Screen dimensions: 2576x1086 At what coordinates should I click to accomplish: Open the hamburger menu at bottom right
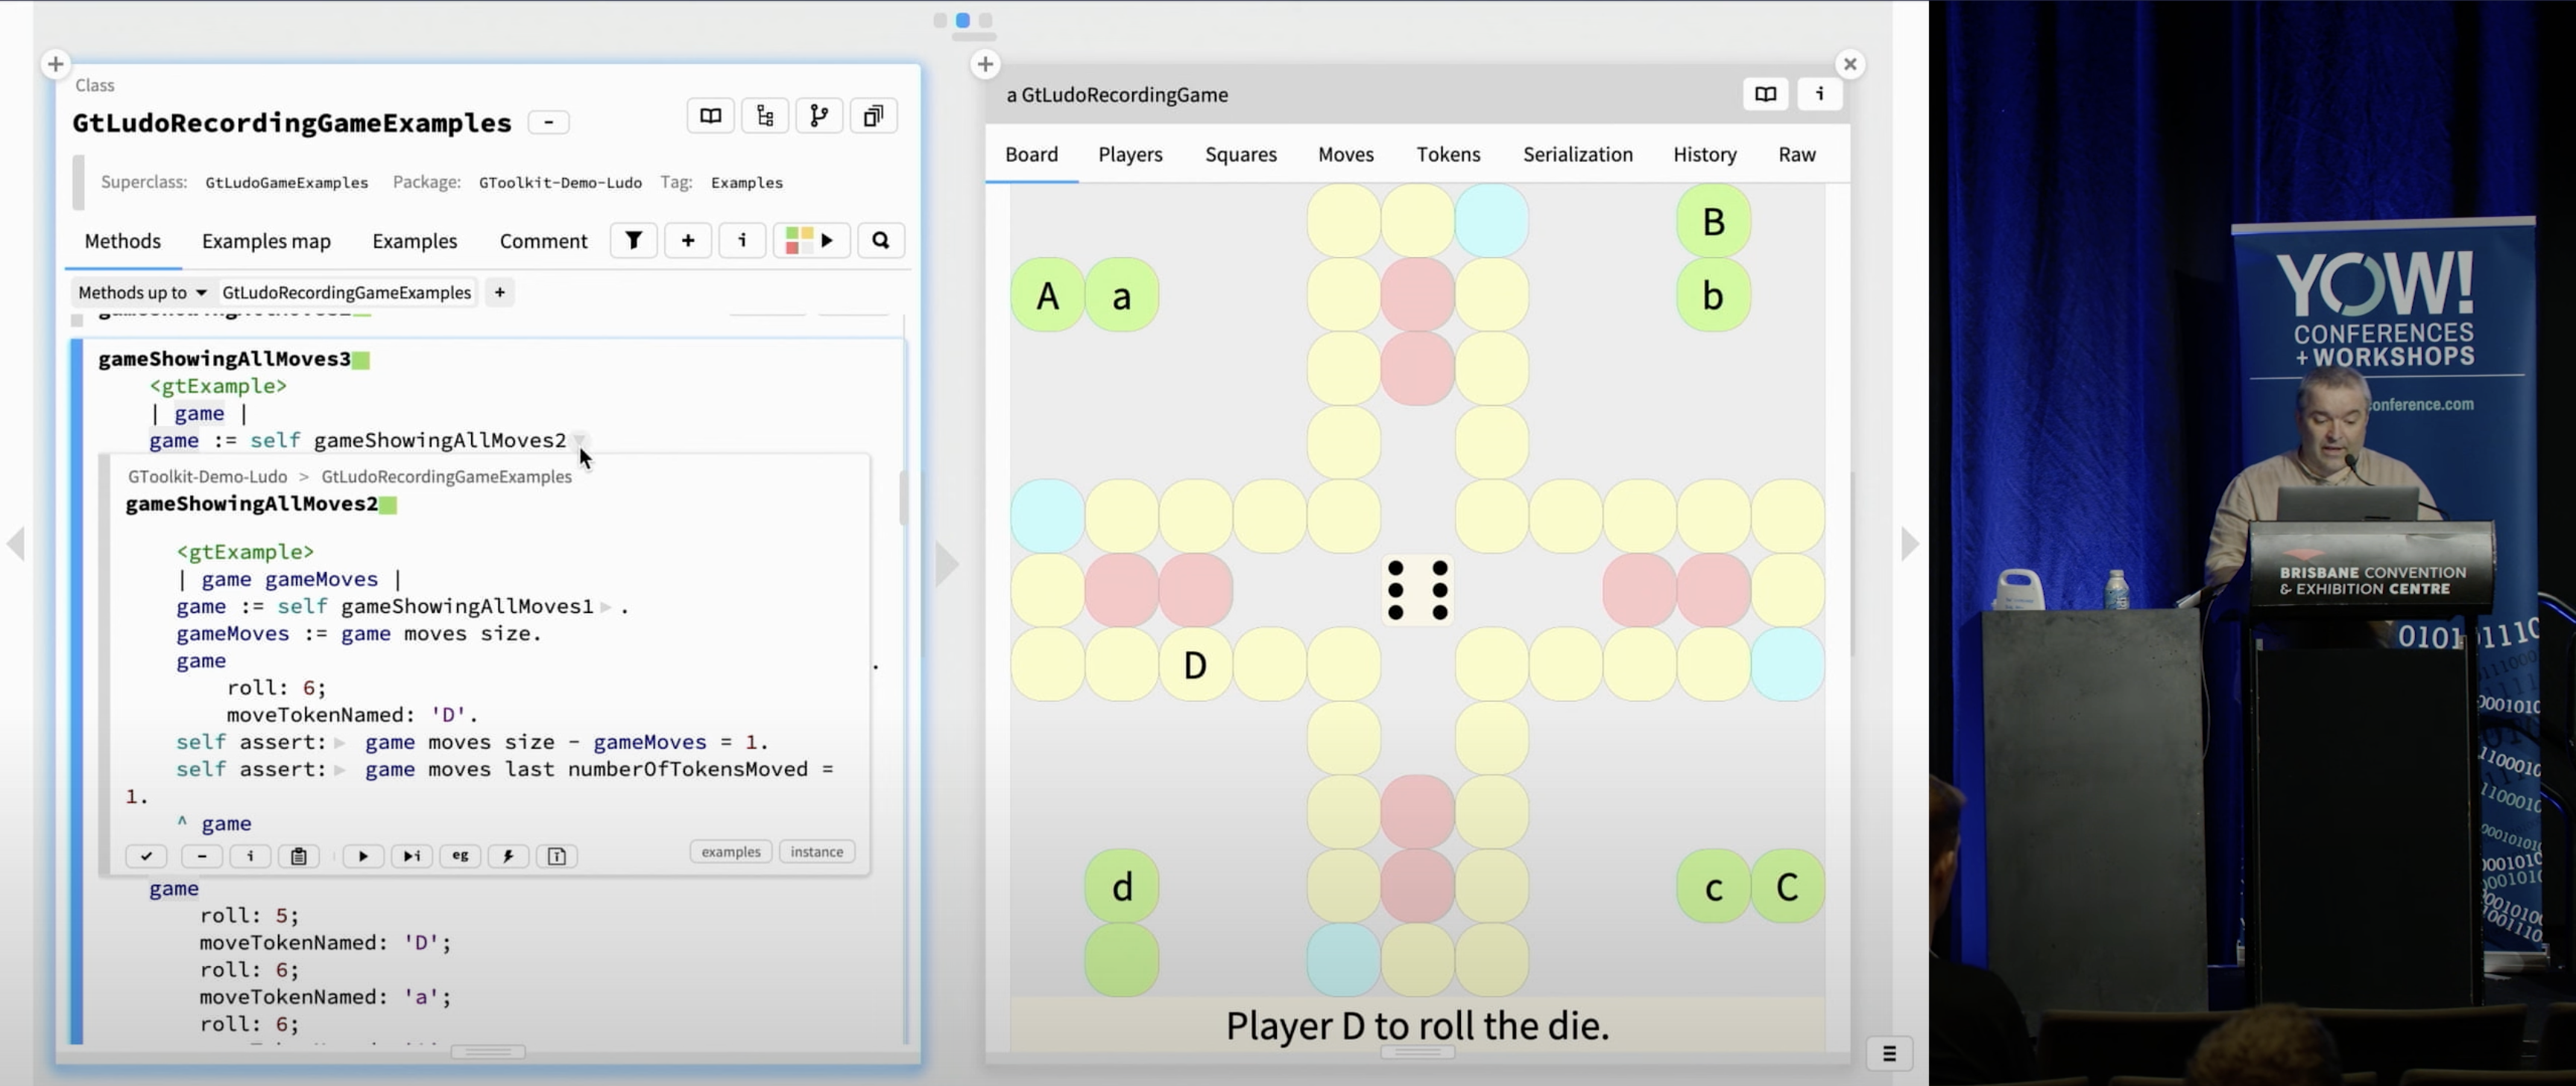click(x=1889, y=1053)
